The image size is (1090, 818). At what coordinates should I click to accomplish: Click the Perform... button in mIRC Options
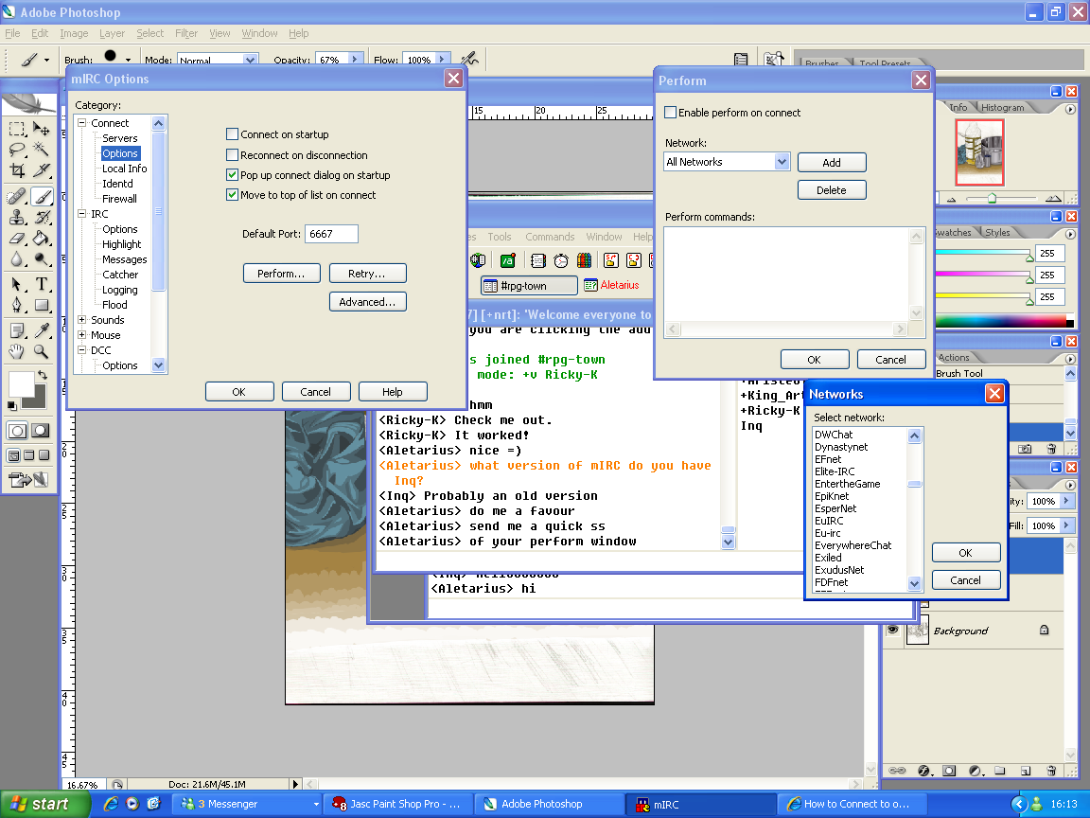tap(282, 274)
